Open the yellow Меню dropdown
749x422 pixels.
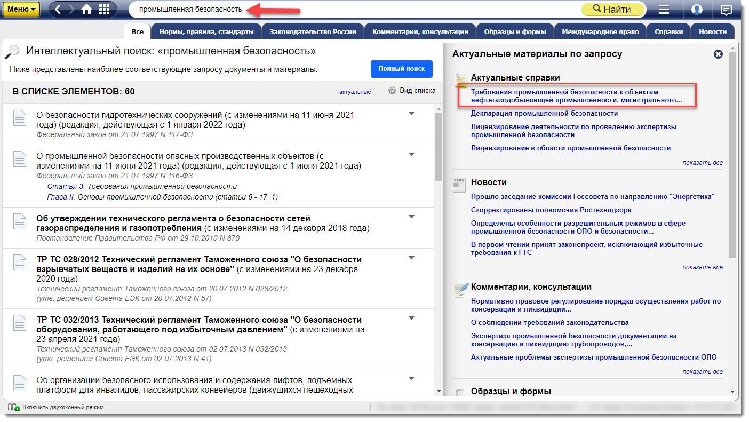21,9
